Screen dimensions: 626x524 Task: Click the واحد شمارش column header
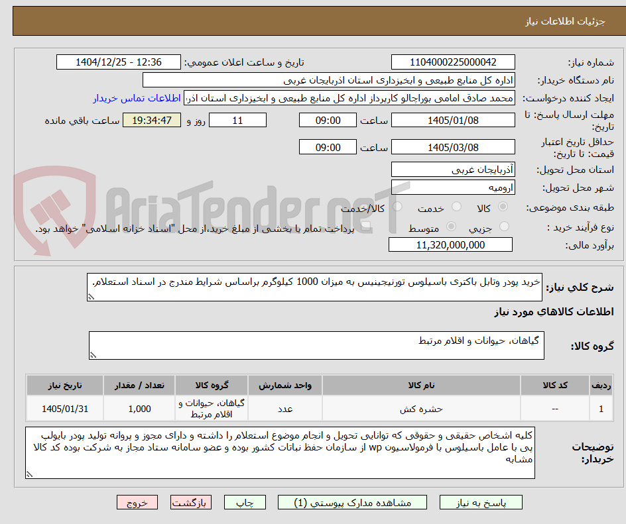pos(285,386)
